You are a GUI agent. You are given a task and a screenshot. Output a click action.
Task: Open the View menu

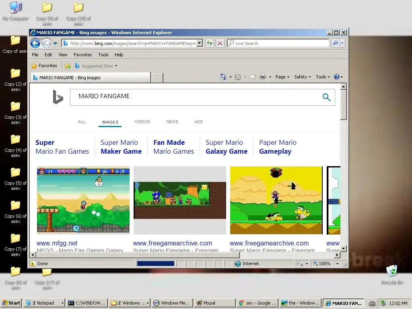[63, 55]
